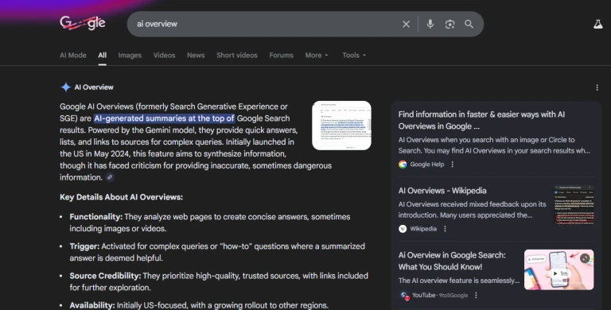
Task: Open three-dot menu beside YouTube source
Action: tap(476, 295)
